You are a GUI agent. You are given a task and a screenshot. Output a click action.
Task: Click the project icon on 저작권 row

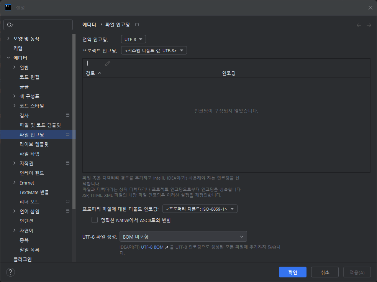pos(67,163)
